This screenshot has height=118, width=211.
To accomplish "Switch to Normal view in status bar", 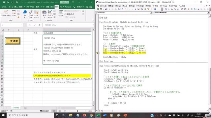I will point(54,111).
